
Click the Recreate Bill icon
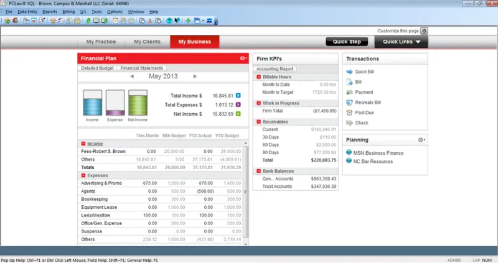(x=349, y=103)
